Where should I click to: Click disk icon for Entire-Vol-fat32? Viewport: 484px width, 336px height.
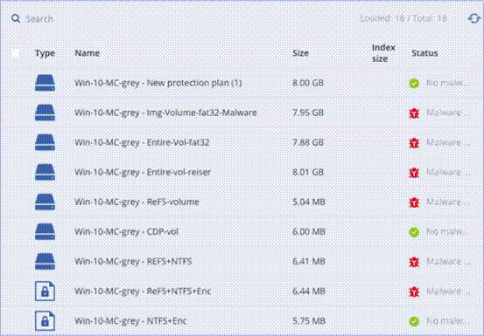coord(45,142)
